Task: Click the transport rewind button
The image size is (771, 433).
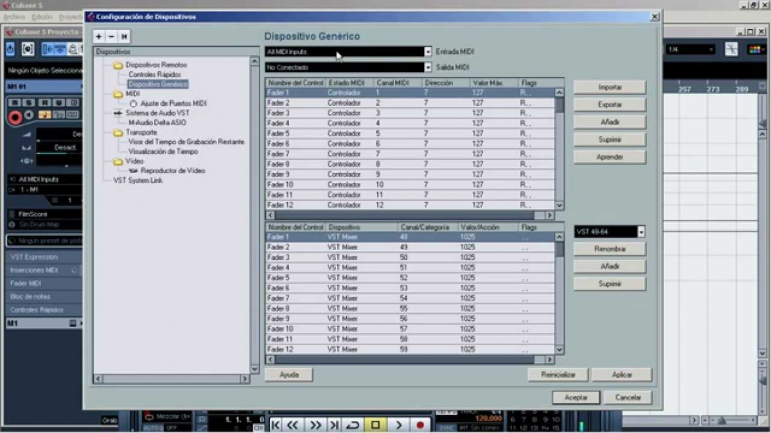Action: pyautogui.click(x=292, y=425)
